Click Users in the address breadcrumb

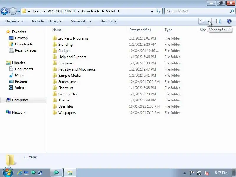(37, 11)
